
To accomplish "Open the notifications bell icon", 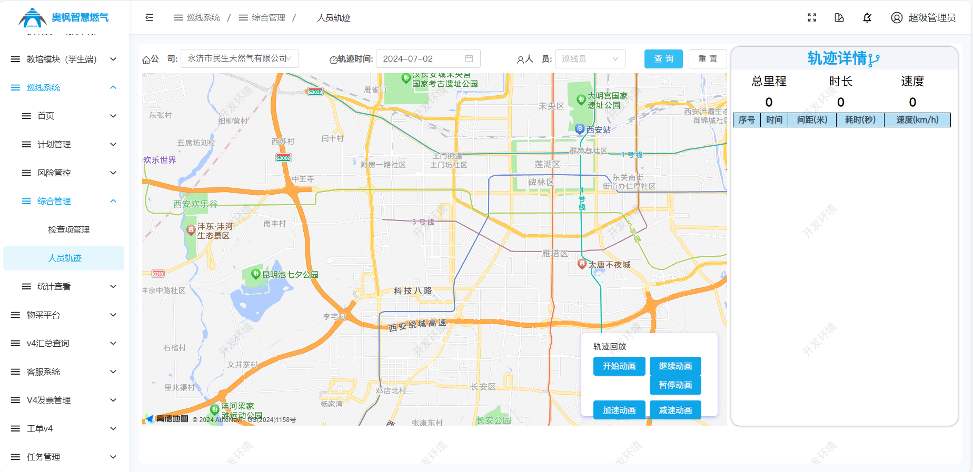I will point(867,17).
